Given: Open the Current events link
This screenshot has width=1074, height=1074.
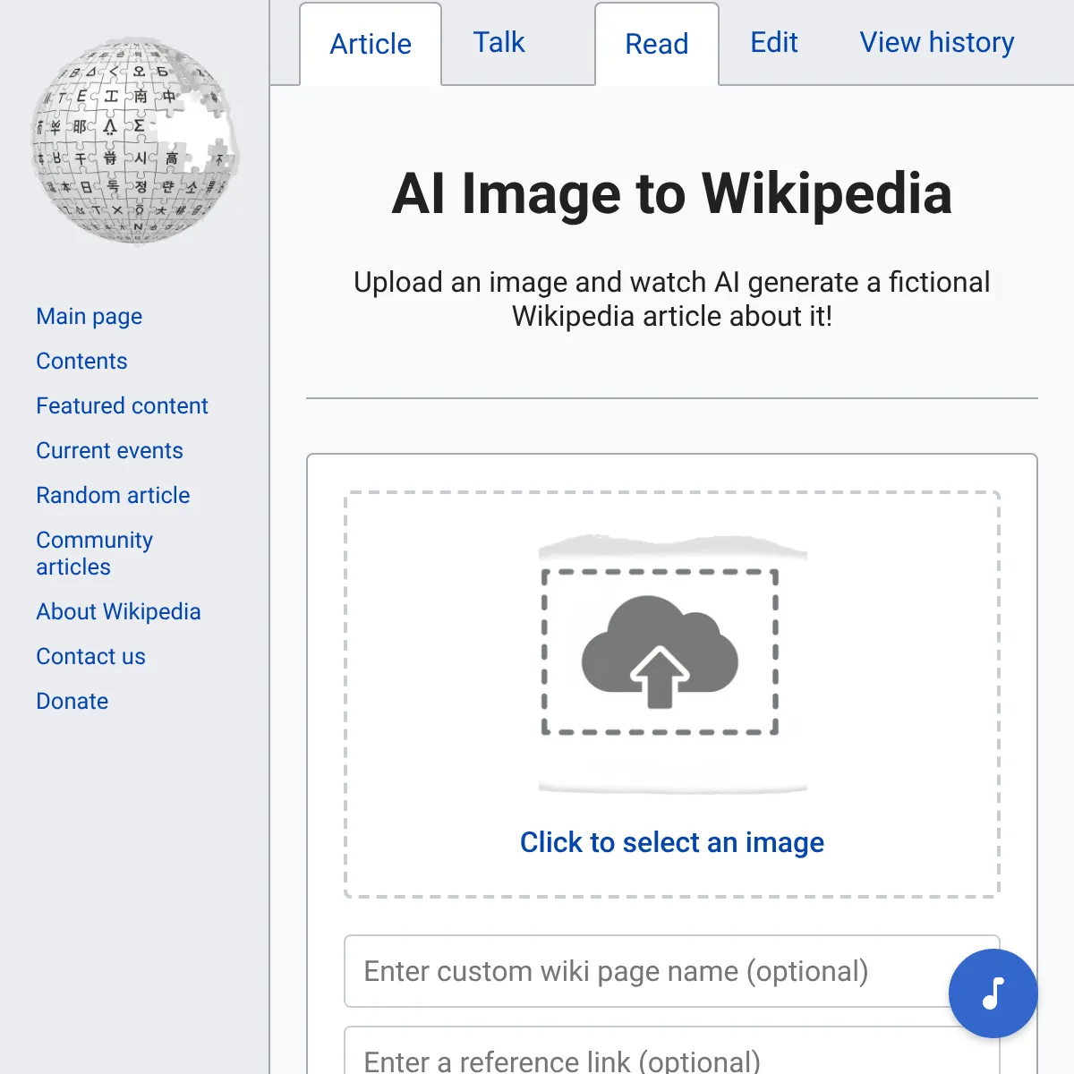Looking at the screenshot, I should pos(109,450).
